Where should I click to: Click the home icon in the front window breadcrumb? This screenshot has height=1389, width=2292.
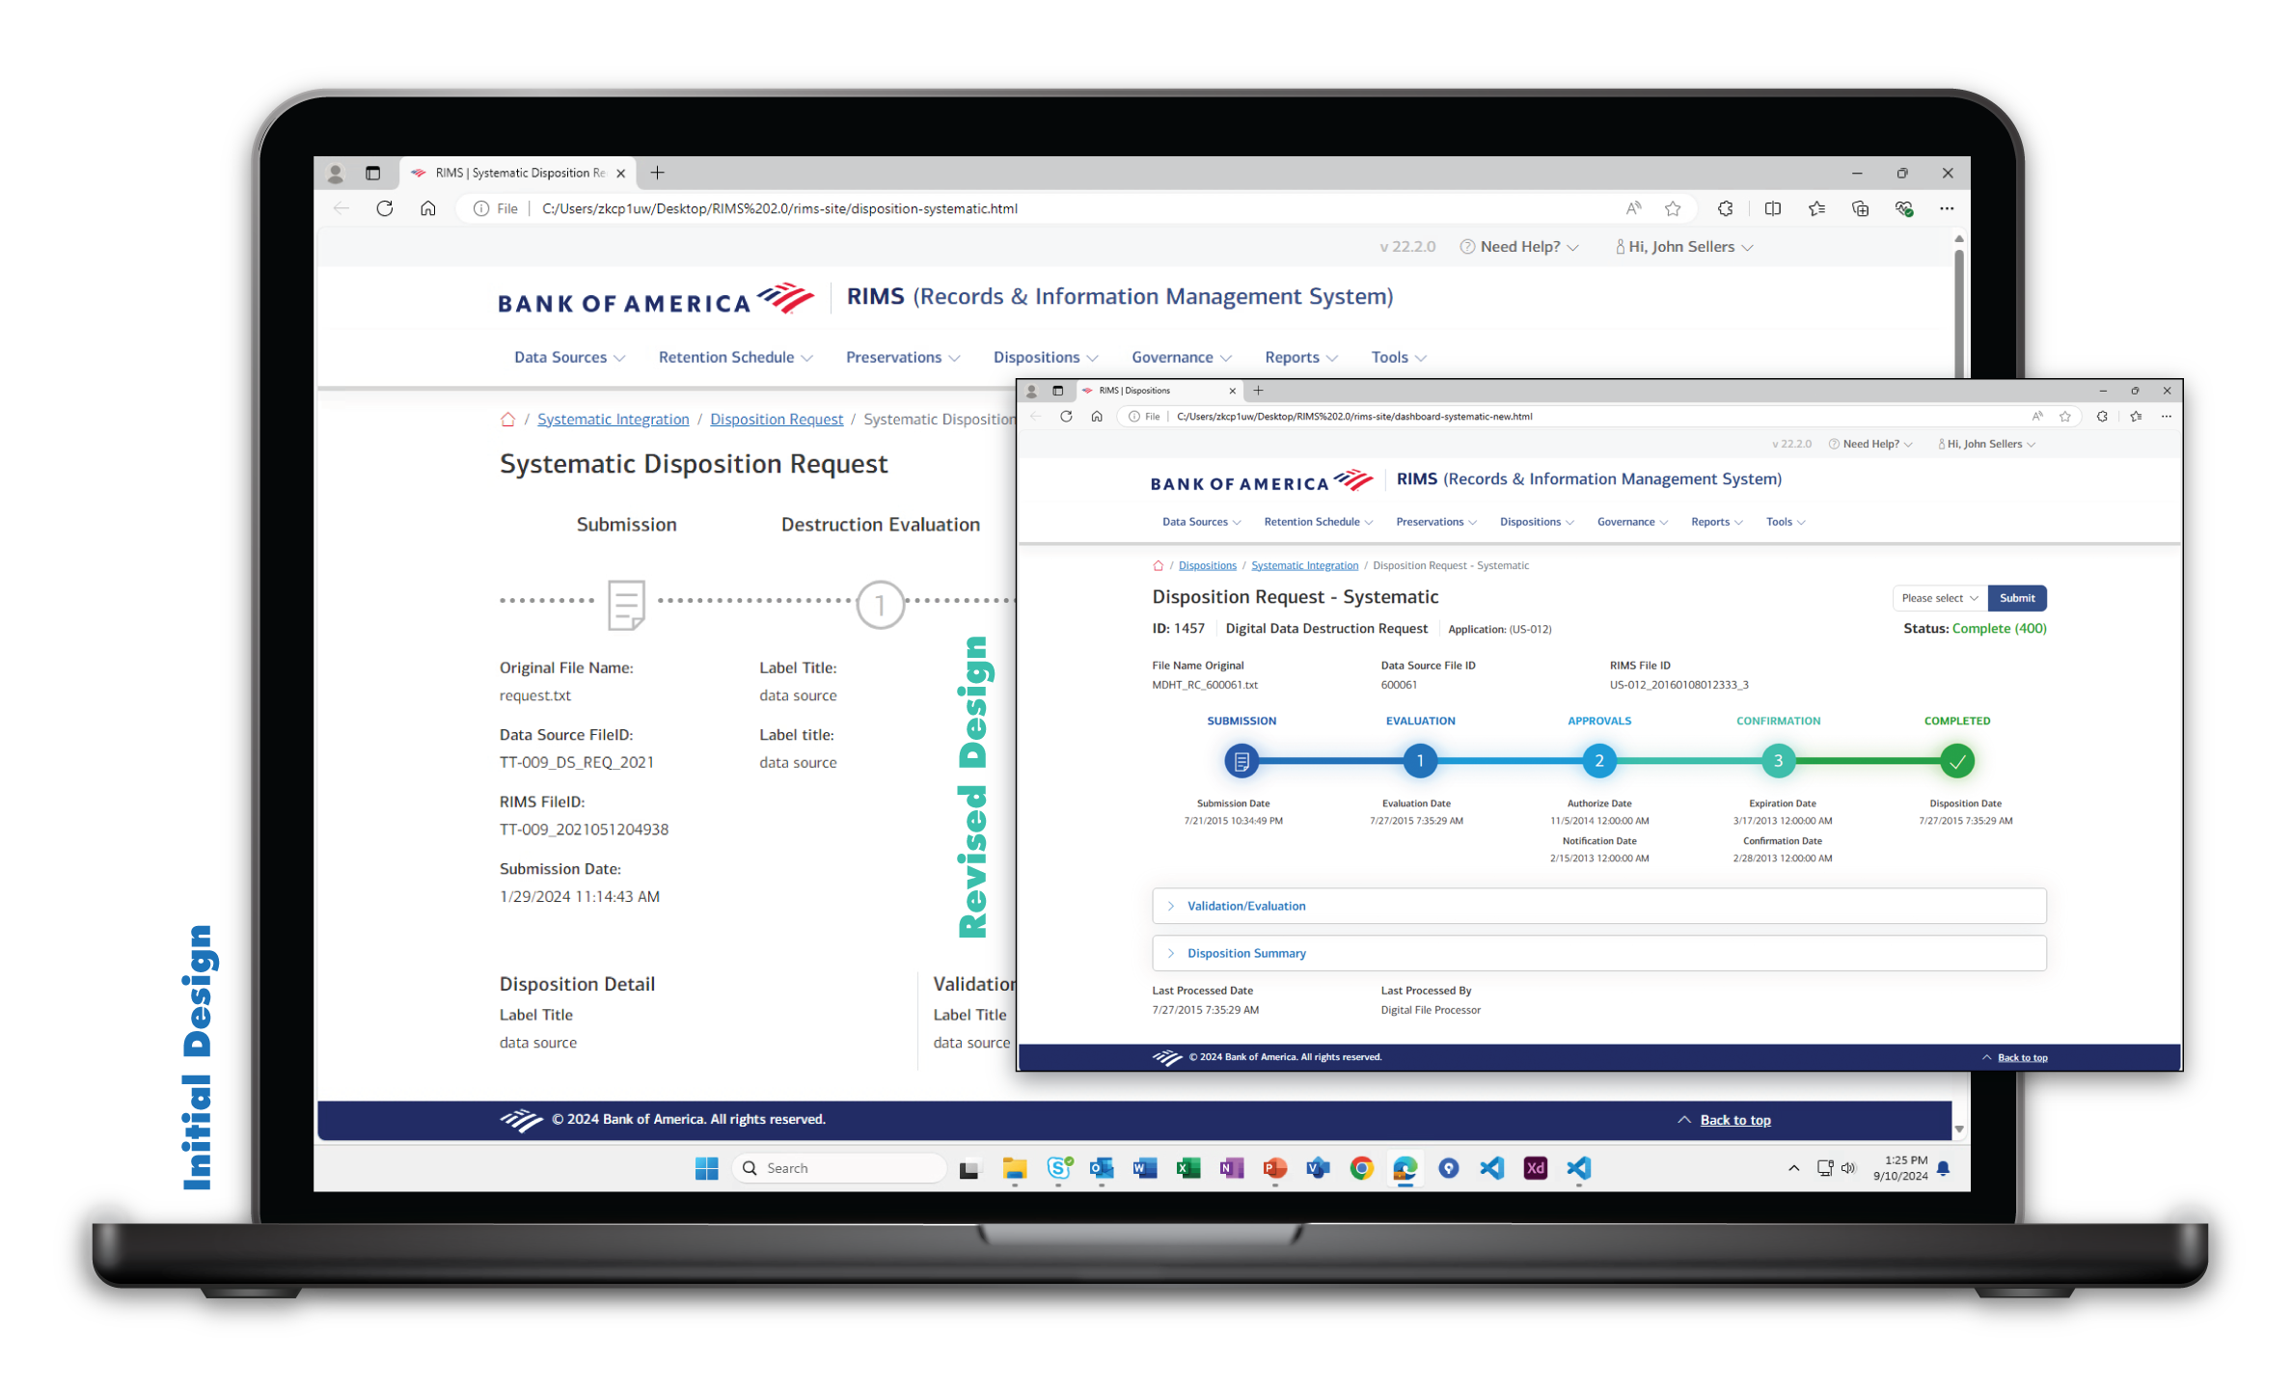click(x=1158, y=566)
